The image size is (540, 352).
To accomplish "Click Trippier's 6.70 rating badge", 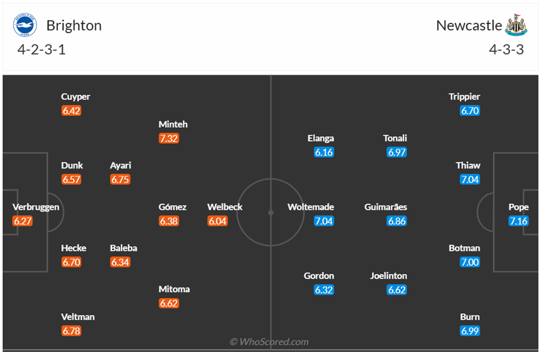I will click(470, 111).
